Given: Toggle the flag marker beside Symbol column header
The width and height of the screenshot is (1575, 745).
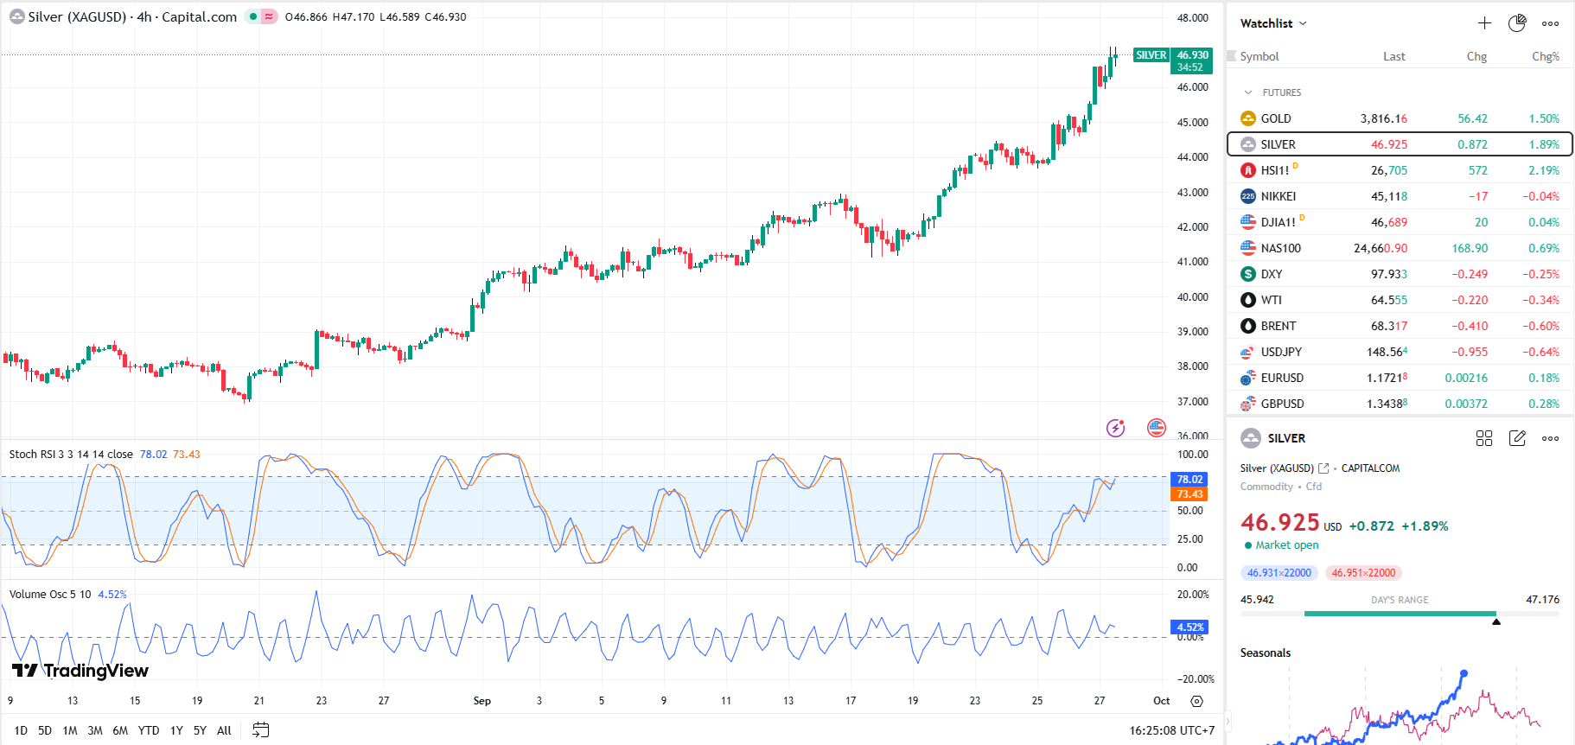Looking at the screenshot, I should (x=1232, y=55).
